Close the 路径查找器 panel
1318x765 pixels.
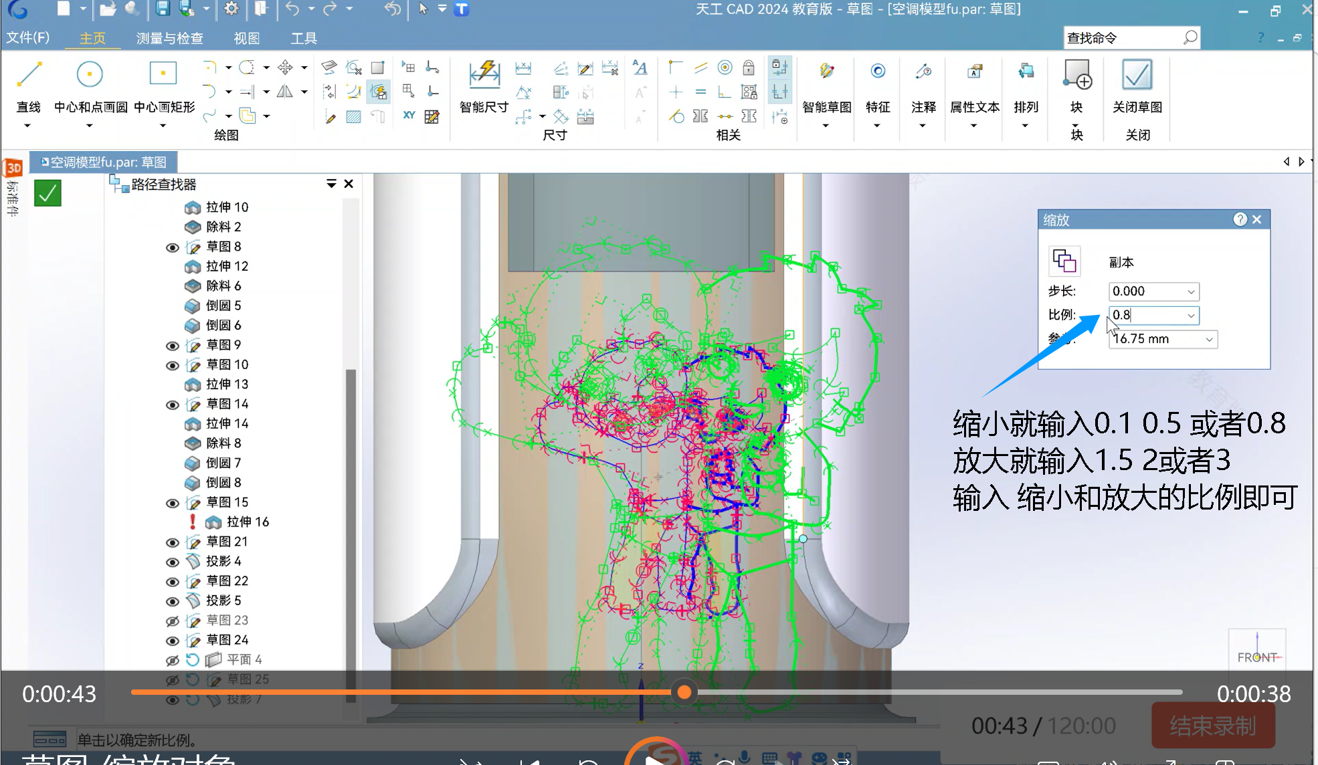tap(349, 183)
